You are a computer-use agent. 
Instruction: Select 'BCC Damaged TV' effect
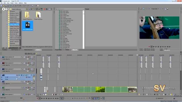(x=65, y=25)
